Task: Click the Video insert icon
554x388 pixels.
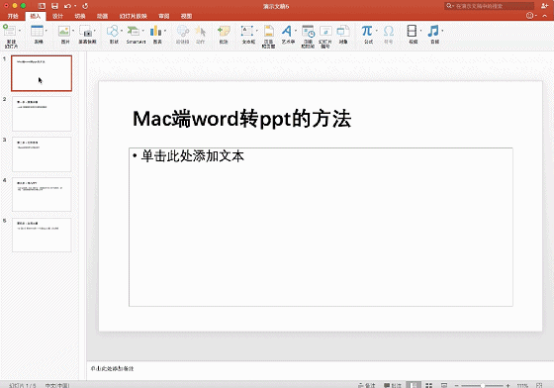Action: (412, 31)
